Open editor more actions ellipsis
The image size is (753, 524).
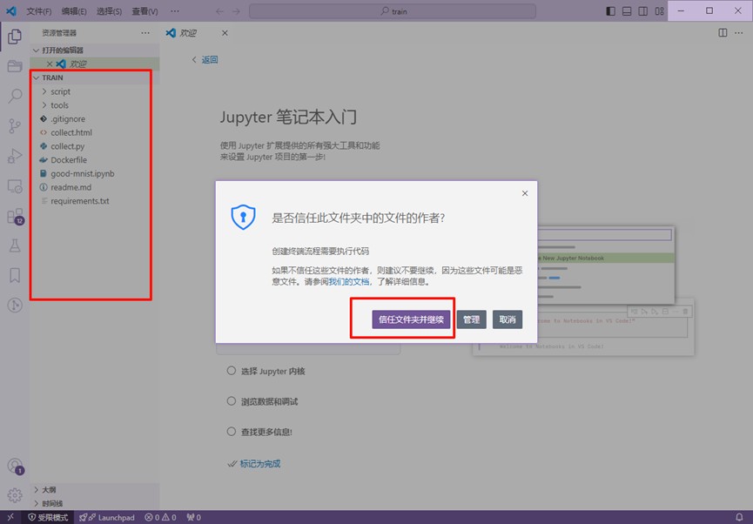point(738,33)
